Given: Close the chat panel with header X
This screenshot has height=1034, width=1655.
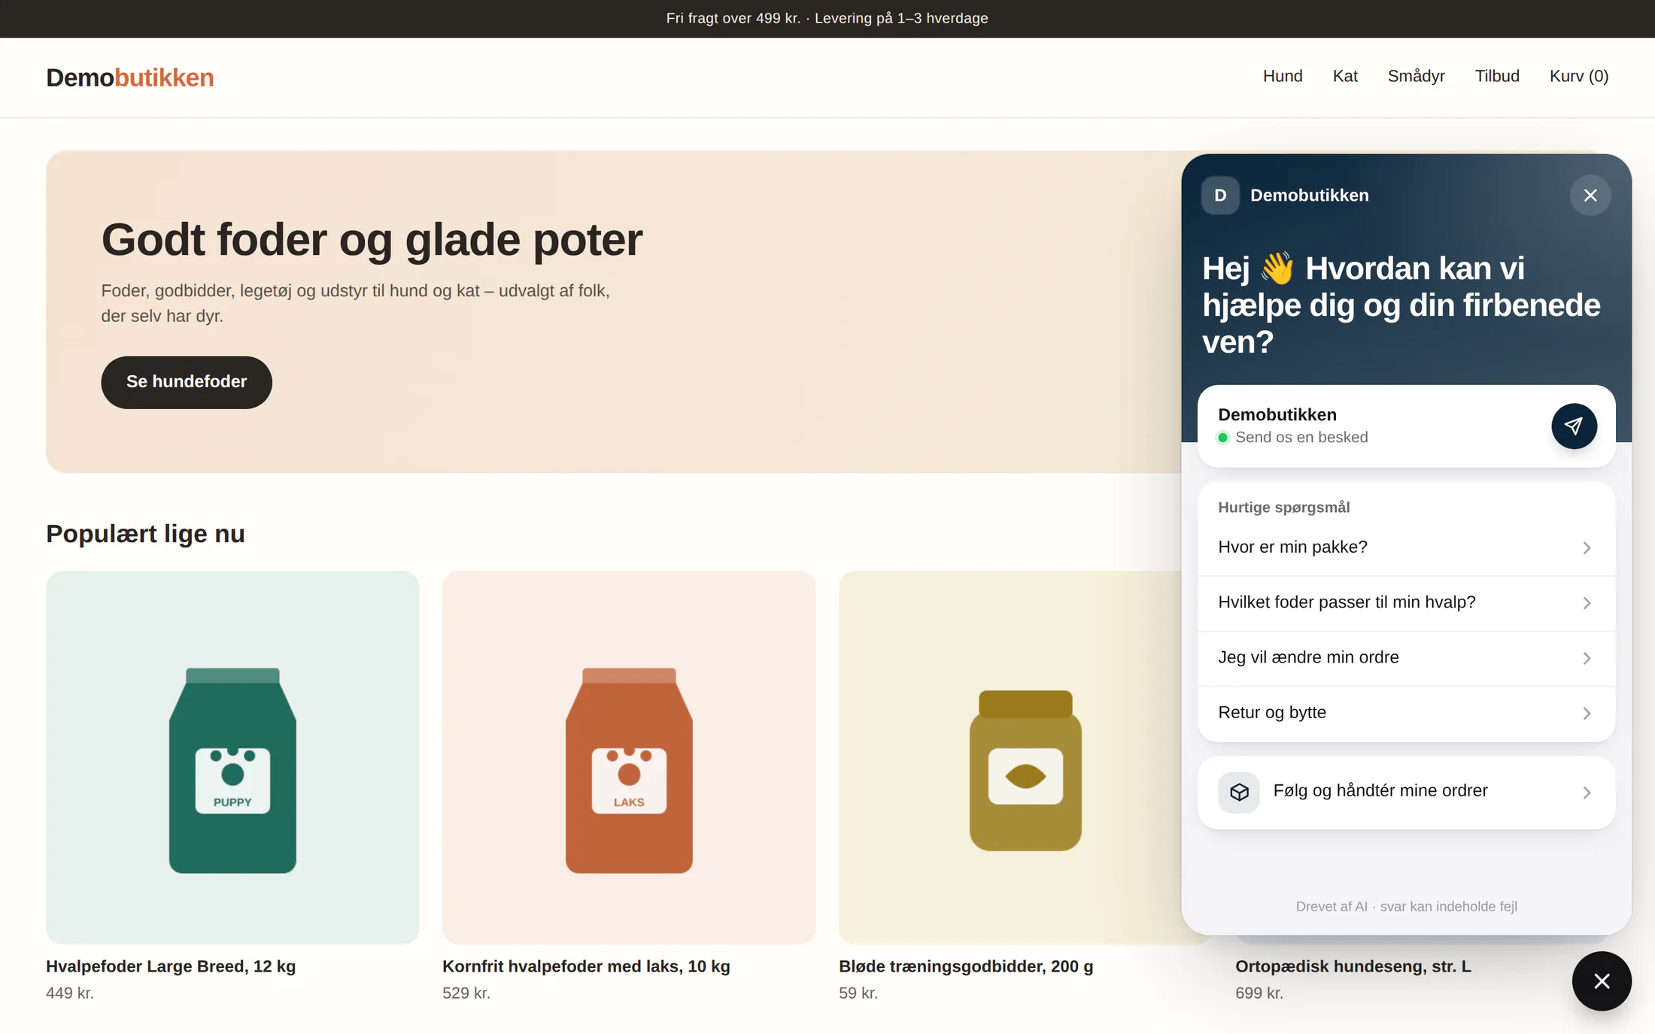Looking at the screenshot, I should coord(1590,196).
